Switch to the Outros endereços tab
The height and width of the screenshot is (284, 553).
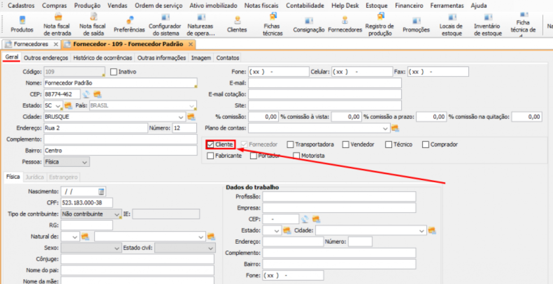pyautogui.click(x=46, y=58)
